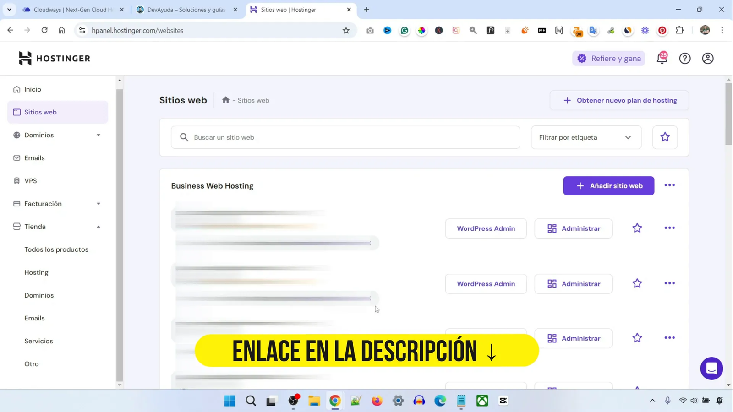Open WordPress Admin for the first site
This screenshot has height=412, width=733.
tap(486, 228)
